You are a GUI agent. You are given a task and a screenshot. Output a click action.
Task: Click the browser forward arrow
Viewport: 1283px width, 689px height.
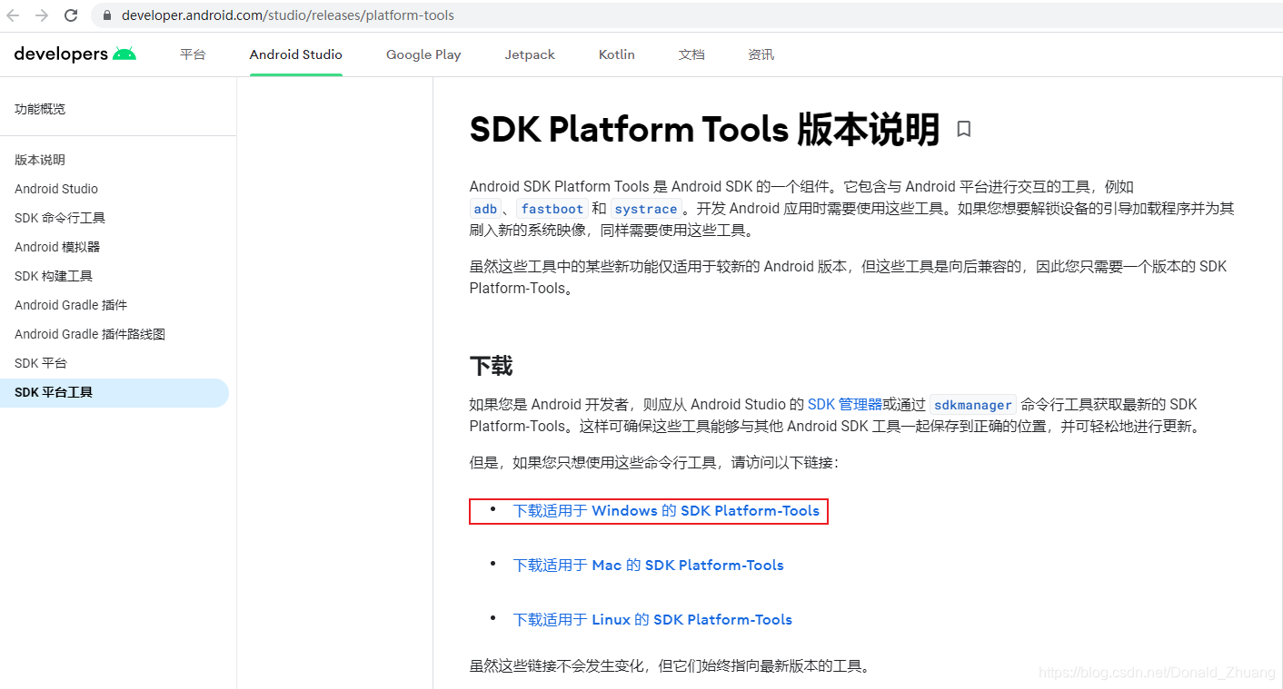(x=42, y=15)
